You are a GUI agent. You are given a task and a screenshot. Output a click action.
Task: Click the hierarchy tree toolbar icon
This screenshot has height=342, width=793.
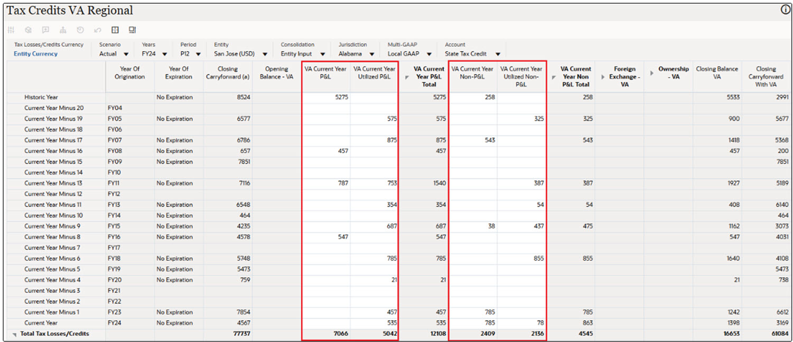pyautogui.click(x=63, y=30)
